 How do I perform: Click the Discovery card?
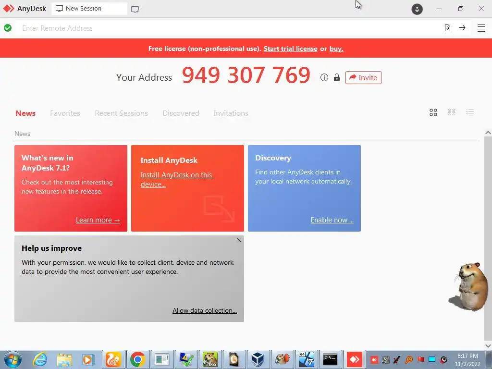[304, 188]
